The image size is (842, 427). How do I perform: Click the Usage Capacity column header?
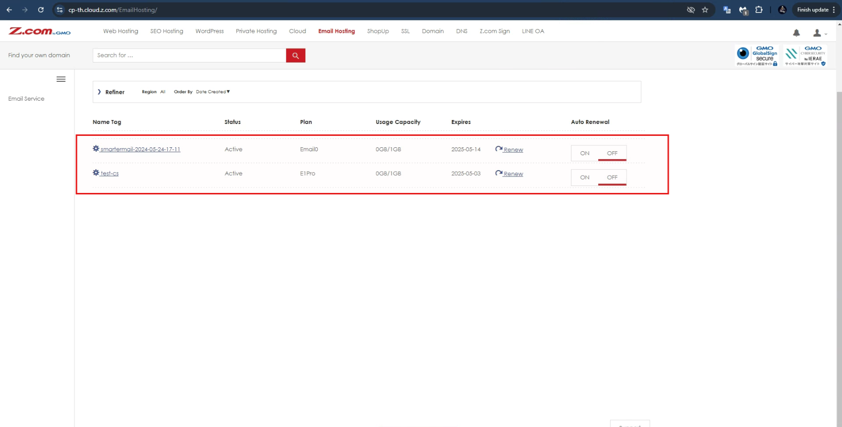point(398,122)
